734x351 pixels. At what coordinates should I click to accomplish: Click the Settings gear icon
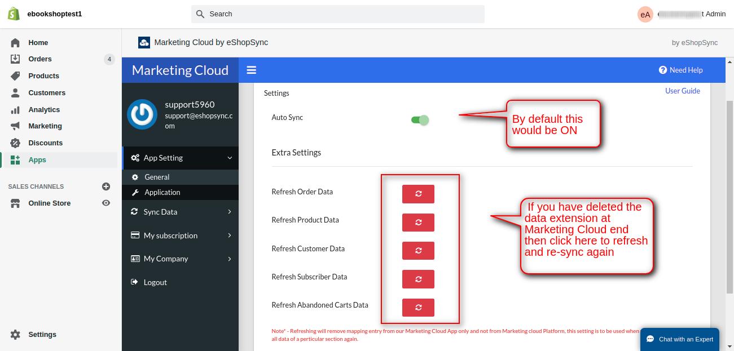click(x=15, y=335)
